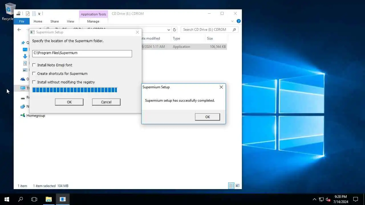Sort files by the Type column header
The image size is (365, 205).
[188, 38]
